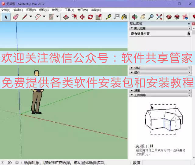Select the Paint Bucket tool
The height and width of the screenshot is (165, 195).
click(124, 17)
